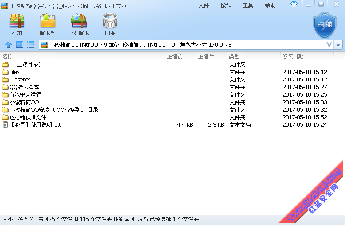The image size is (345, 225).
Task: Expand the address bar dropdown arrow
Action: pos(338,45)
